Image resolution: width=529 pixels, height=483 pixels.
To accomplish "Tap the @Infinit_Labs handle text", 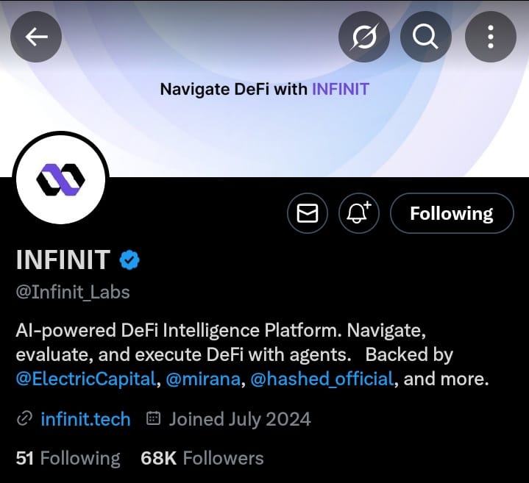I will [73, 292].
